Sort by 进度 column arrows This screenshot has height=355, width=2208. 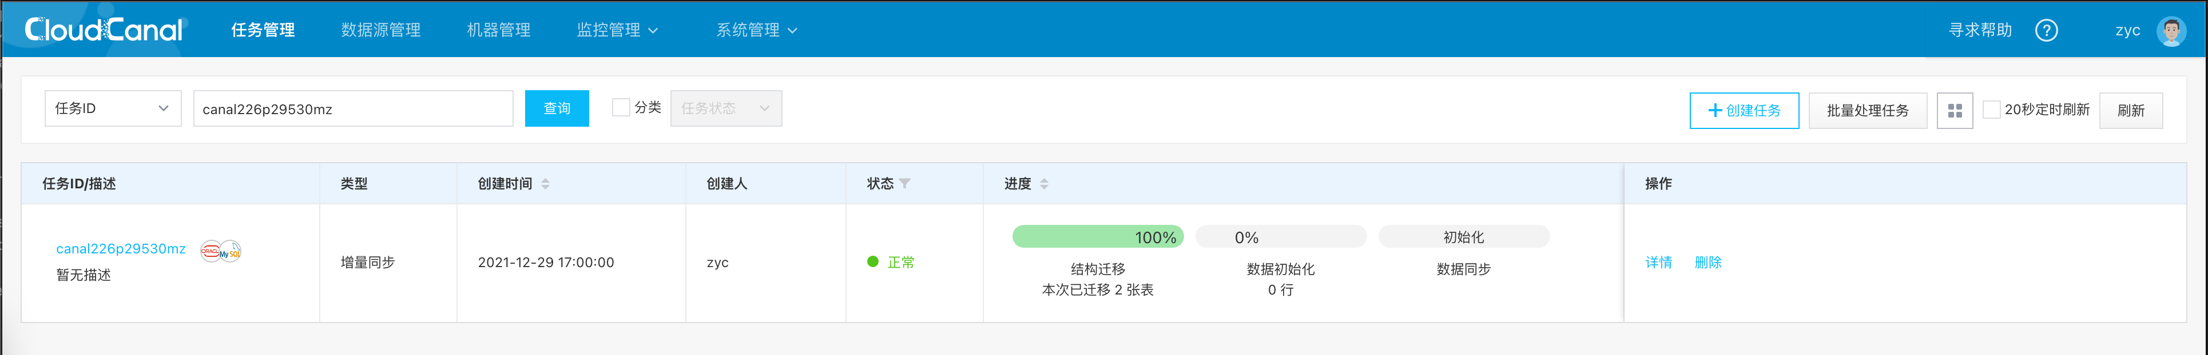pyautogui.click(x=1044, y=184)
